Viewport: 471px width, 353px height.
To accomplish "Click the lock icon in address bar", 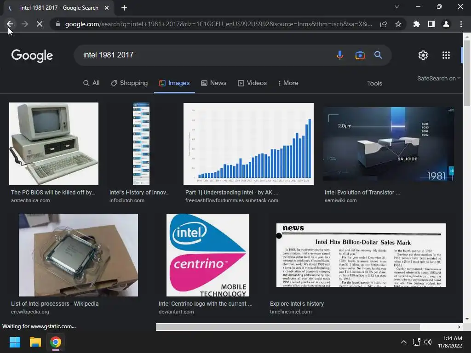I will click(x=58, y=24).
